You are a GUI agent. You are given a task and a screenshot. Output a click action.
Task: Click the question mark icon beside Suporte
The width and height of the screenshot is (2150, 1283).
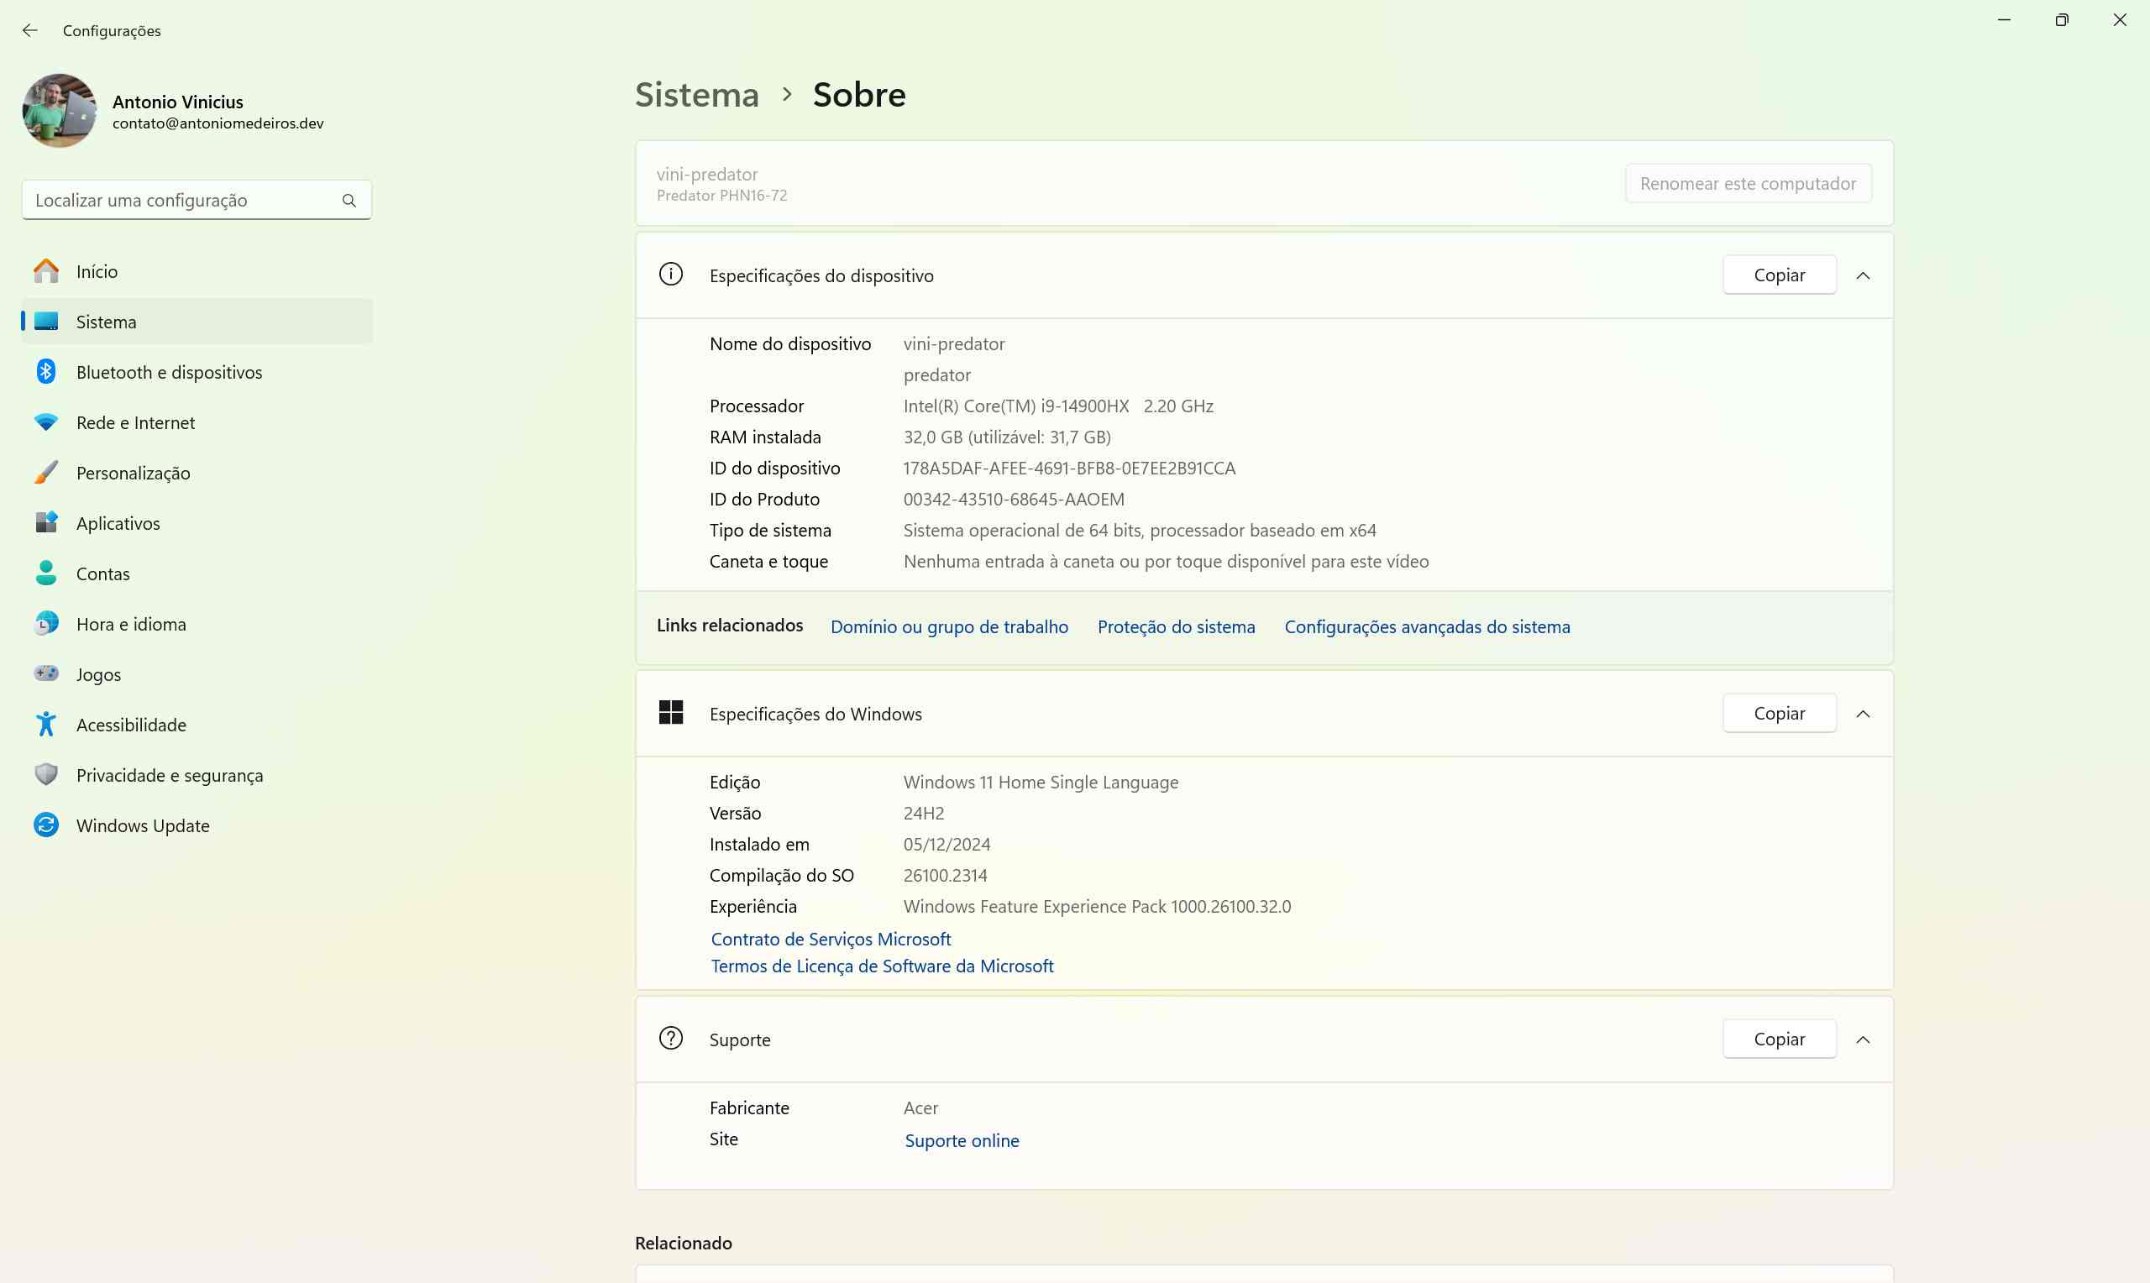[671, 1039]
